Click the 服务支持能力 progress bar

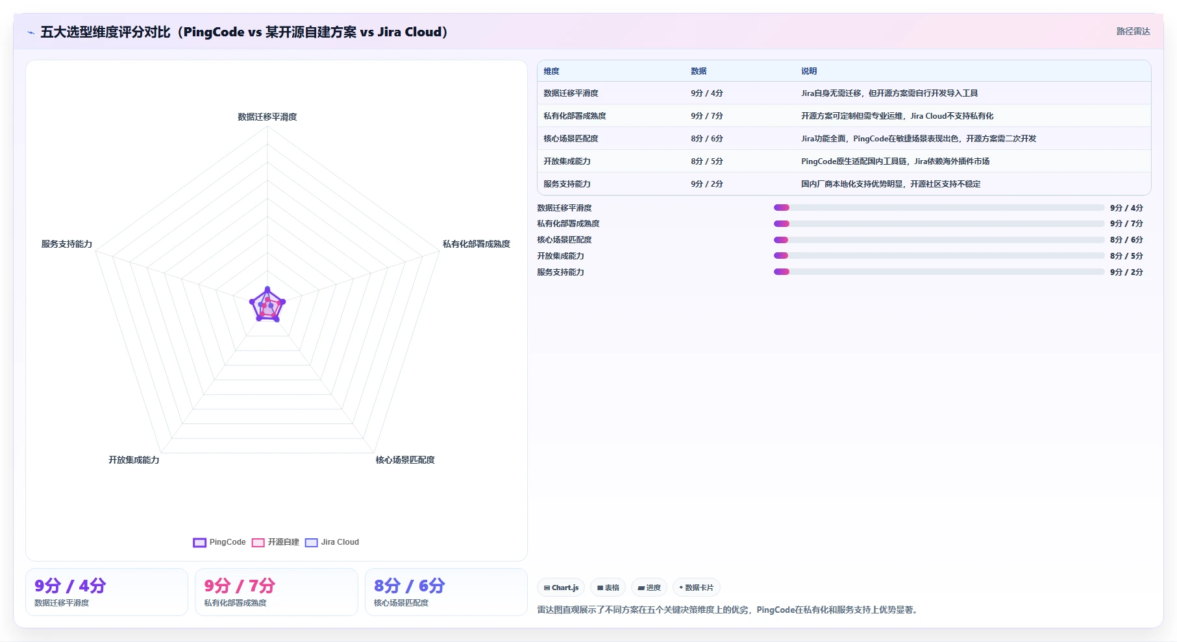[939, 272]
